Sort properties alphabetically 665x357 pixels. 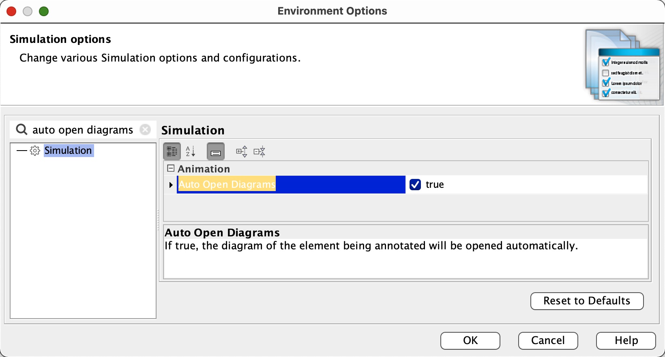point(191,152)
